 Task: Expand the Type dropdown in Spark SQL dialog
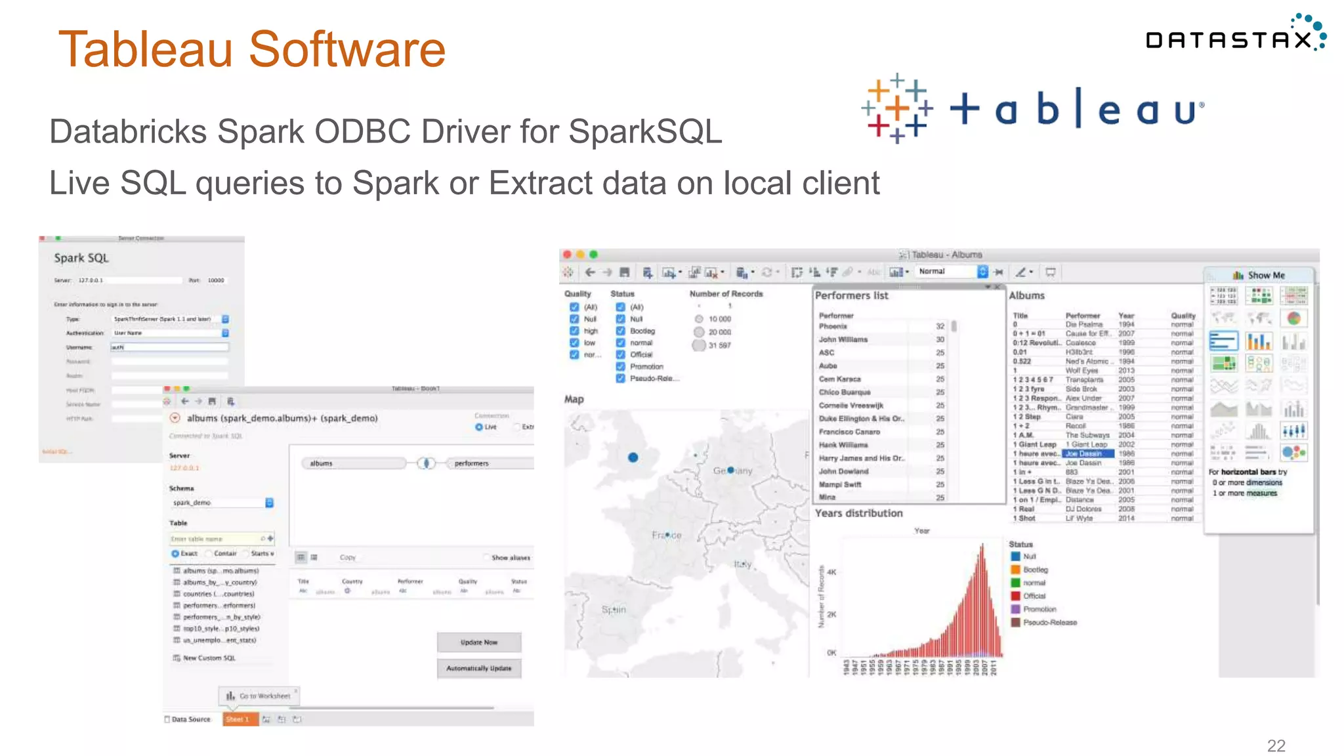(225, 319)
